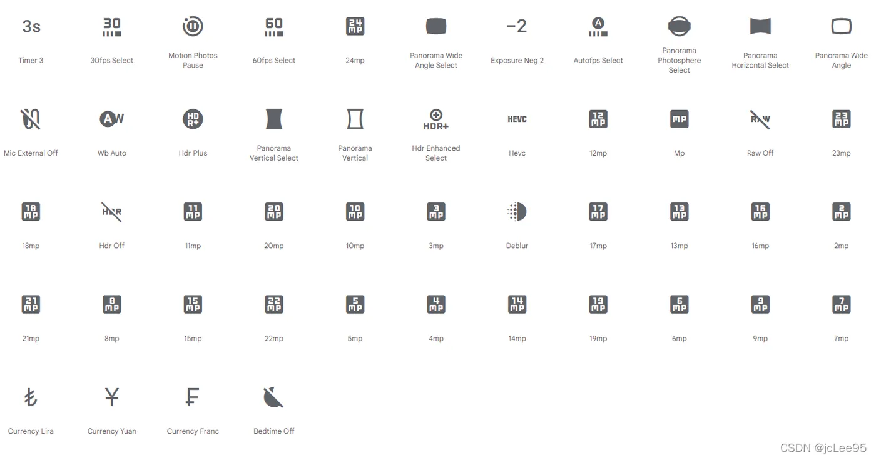The image size is (876, 460).
Task: Click the 'Timer 3' label text
Action: [x=31, y=60]
